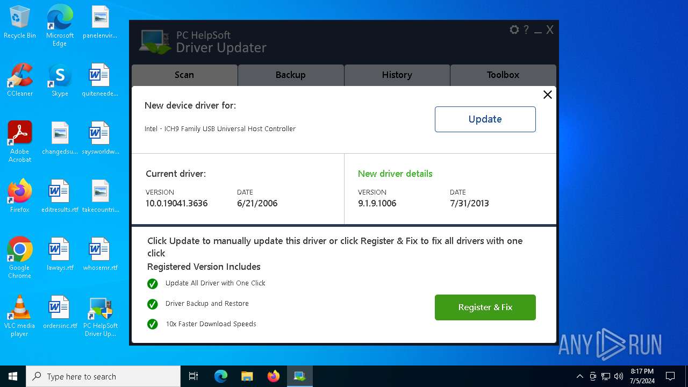Click Driver Updater taskbar button
The height and width of the screenshot is (387, 688).
pos(299,376)
